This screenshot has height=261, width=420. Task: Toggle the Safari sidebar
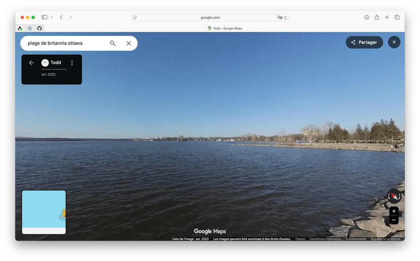coord(44,17)
